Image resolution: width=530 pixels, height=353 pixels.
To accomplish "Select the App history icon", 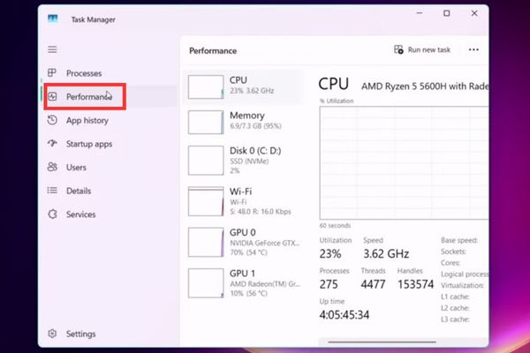I will click(53, 121).
